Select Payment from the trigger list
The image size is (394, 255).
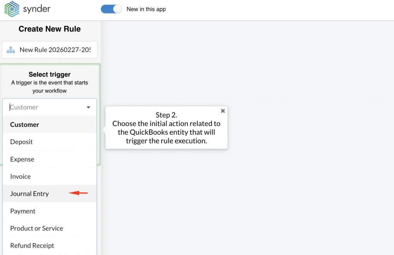[x=23, y=211]
